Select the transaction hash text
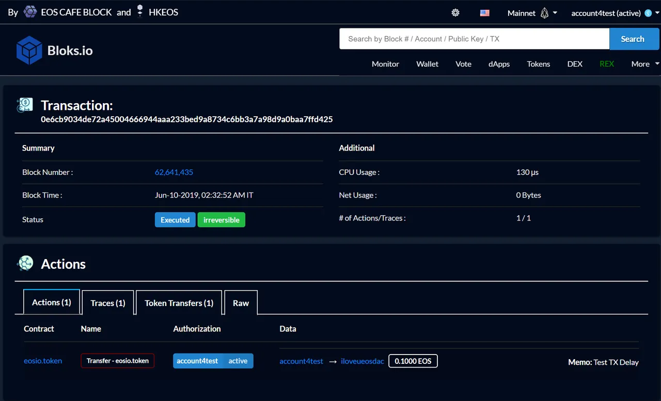The image size is (661, 401). tap(187, 119)
